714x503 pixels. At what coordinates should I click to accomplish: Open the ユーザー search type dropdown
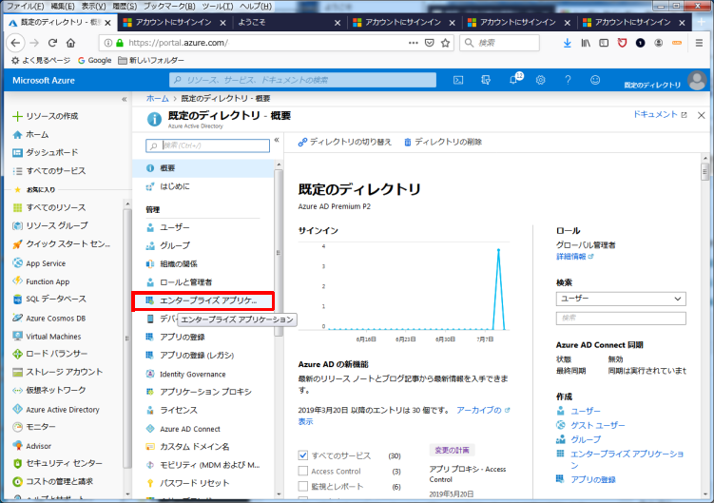[621, 299]
